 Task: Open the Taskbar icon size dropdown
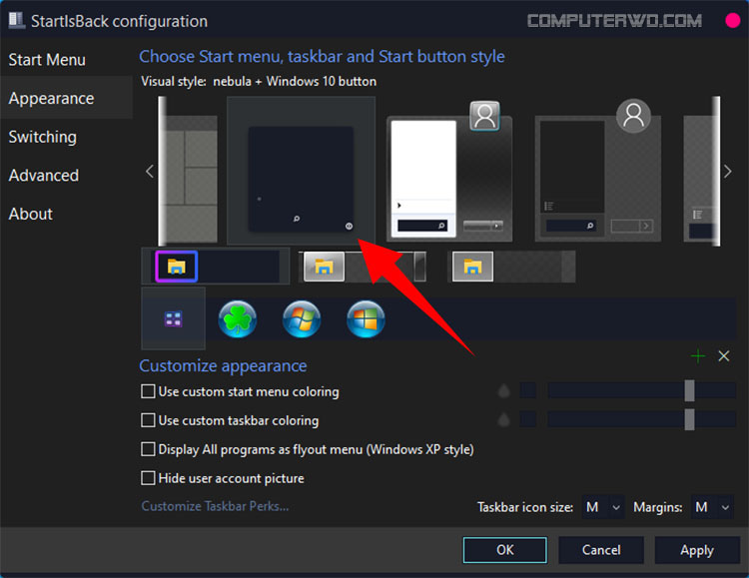click(603, 507)
